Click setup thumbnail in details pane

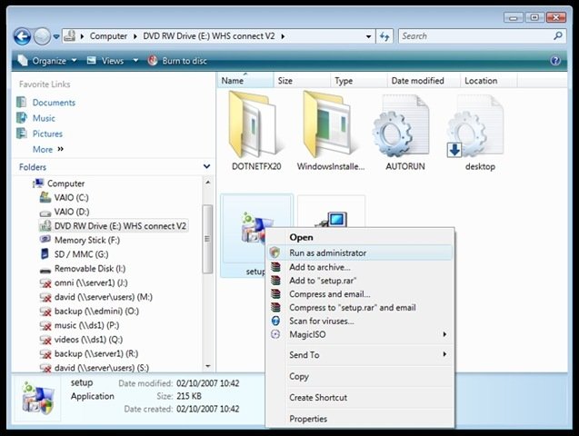click(x=37, y=399)
